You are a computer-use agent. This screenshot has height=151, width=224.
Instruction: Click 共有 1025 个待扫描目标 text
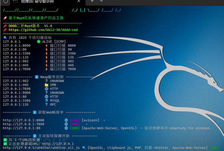30,38
